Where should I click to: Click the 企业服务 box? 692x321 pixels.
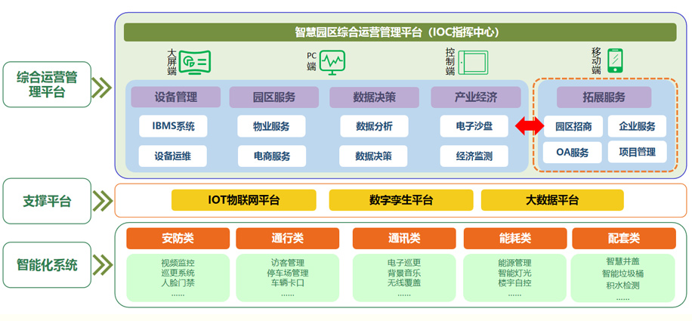point(638,127)
